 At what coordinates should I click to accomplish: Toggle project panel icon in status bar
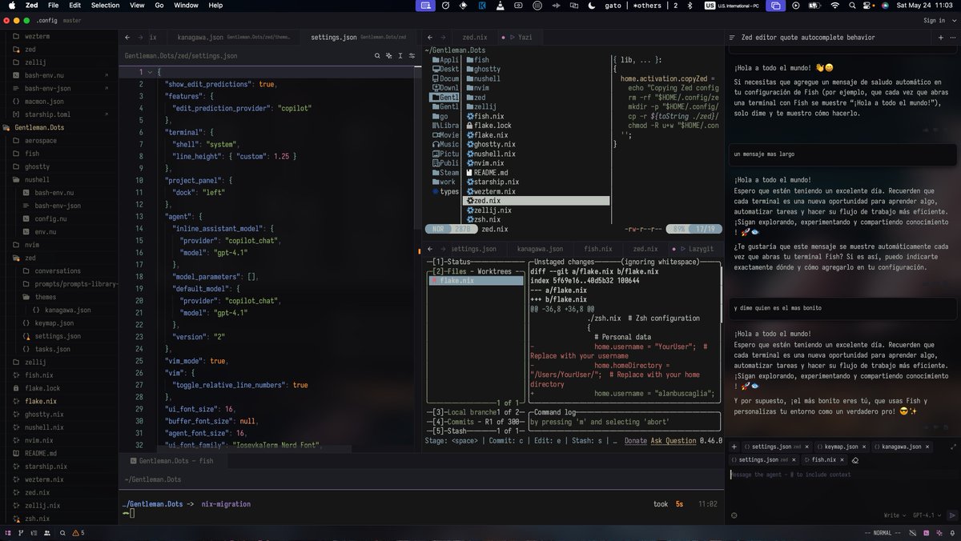7,532
